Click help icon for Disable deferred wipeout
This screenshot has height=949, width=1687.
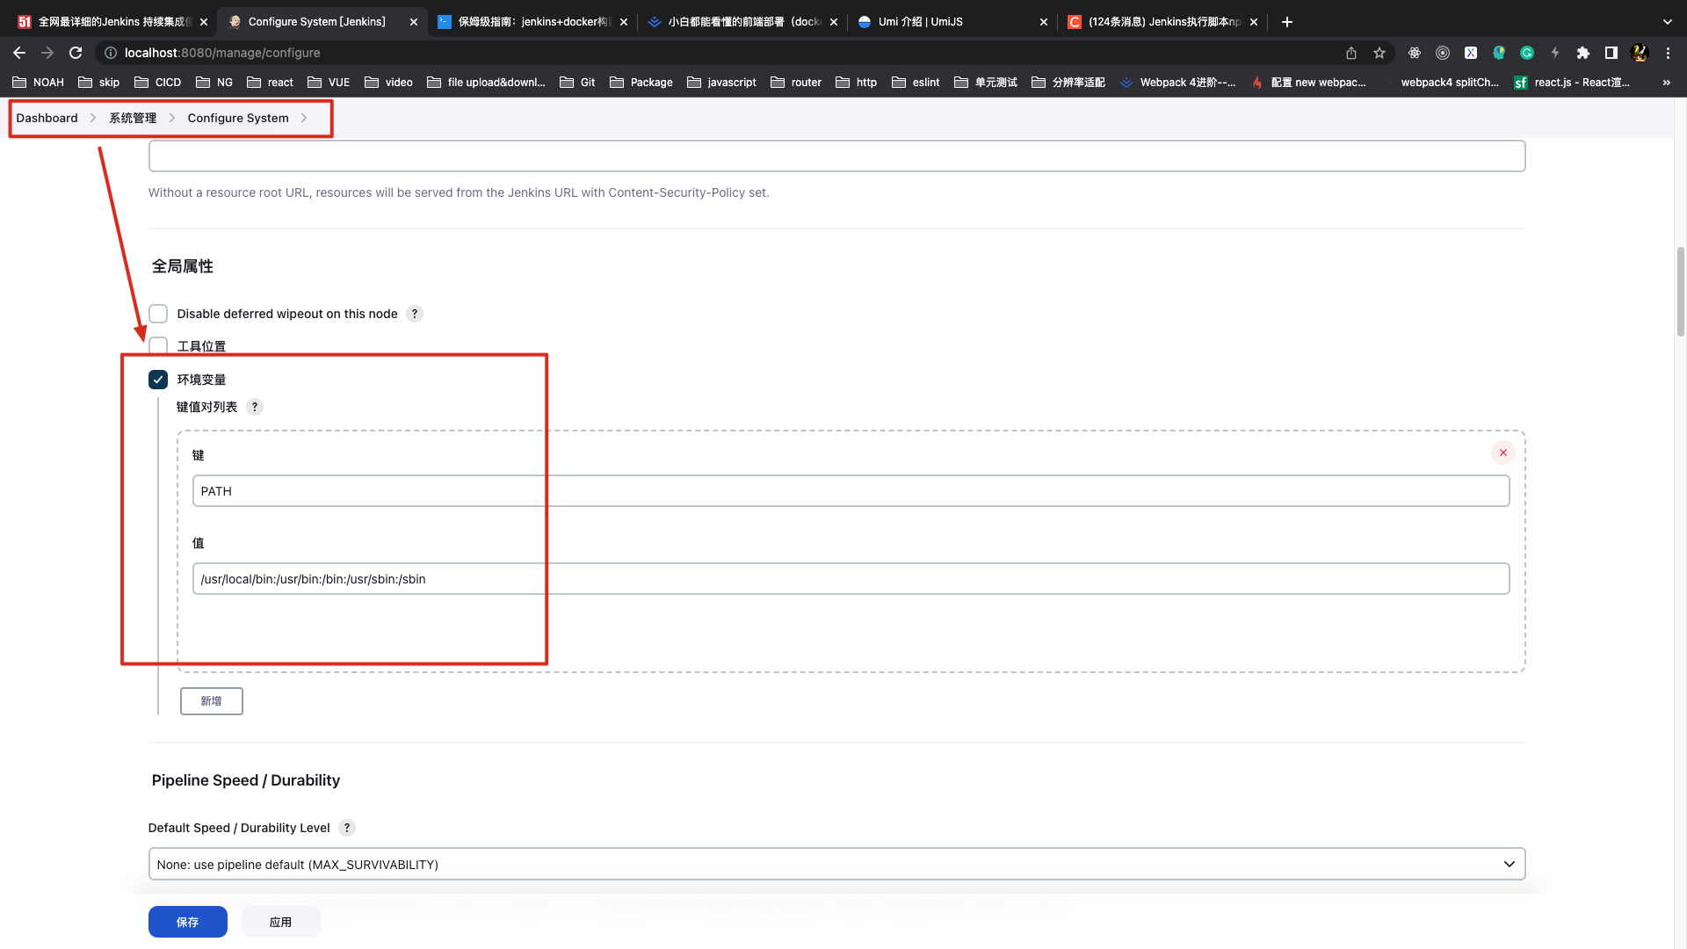415,314
